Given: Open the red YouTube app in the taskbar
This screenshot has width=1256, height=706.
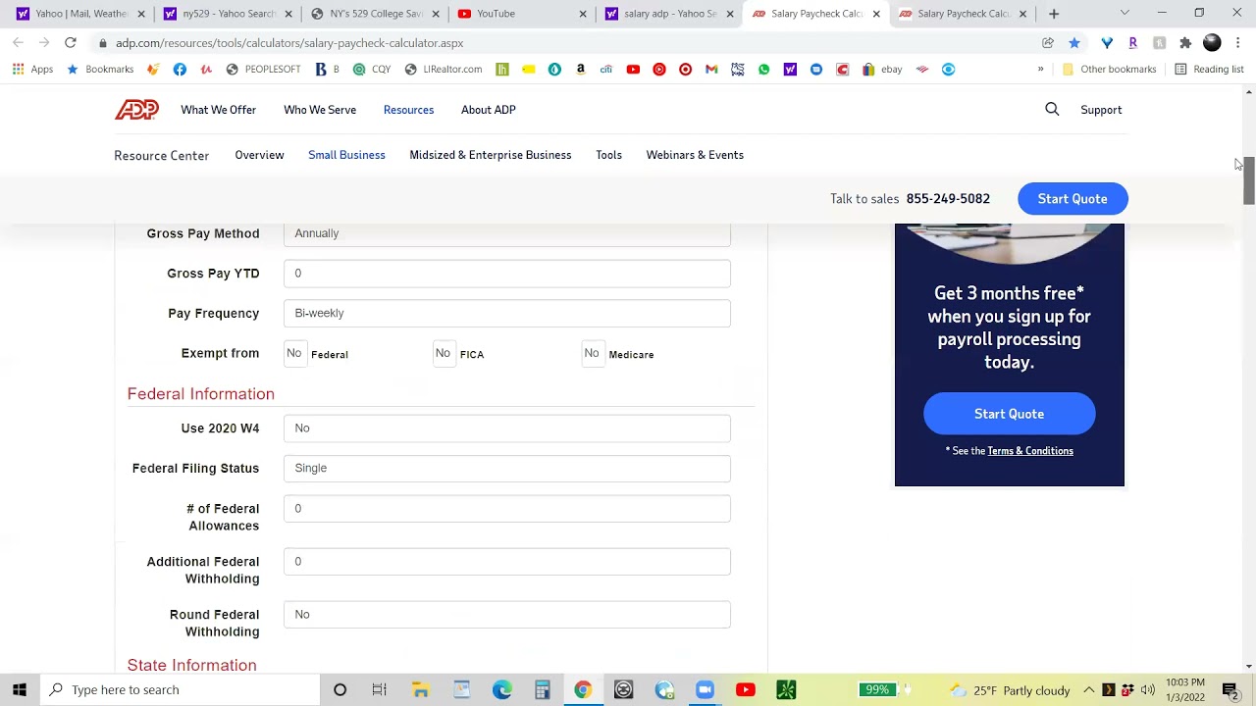Looking at the screenshot, I should coord(746,689).
